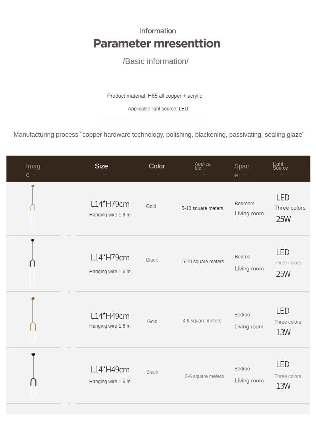The image size is (316, 426).
Task: Click the plus sign under the first row
Action: [69, 236]
